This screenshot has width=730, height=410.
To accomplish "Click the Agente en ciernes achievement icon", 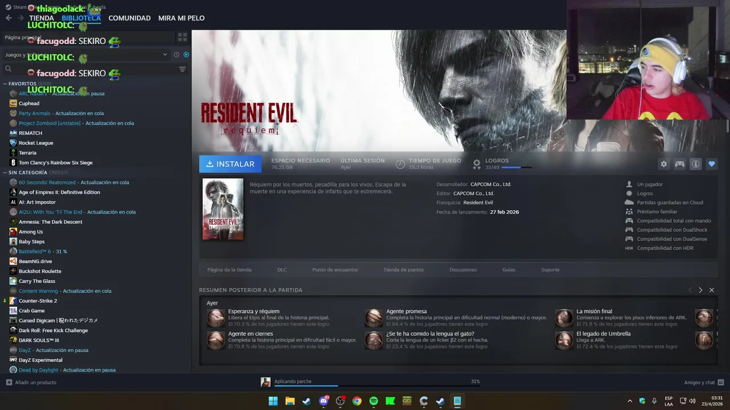I will (x=216, y=340).
